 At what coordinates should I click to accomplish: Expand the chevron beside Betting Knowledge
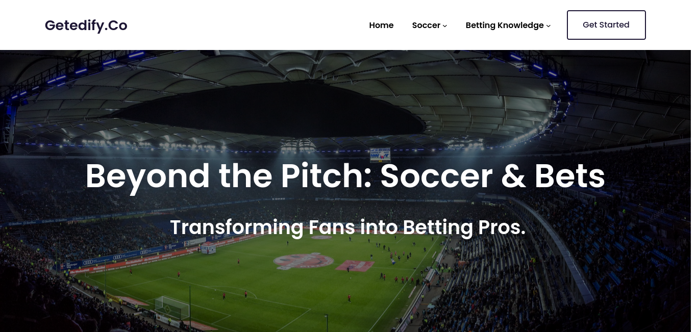click(x=549, y=25)
